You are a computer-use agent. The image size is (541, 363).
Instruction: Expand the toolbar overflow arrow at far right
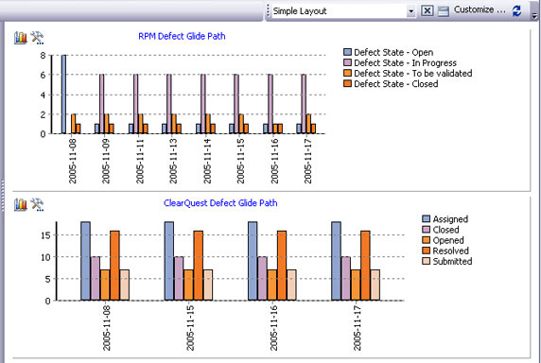tap(534, 15)
